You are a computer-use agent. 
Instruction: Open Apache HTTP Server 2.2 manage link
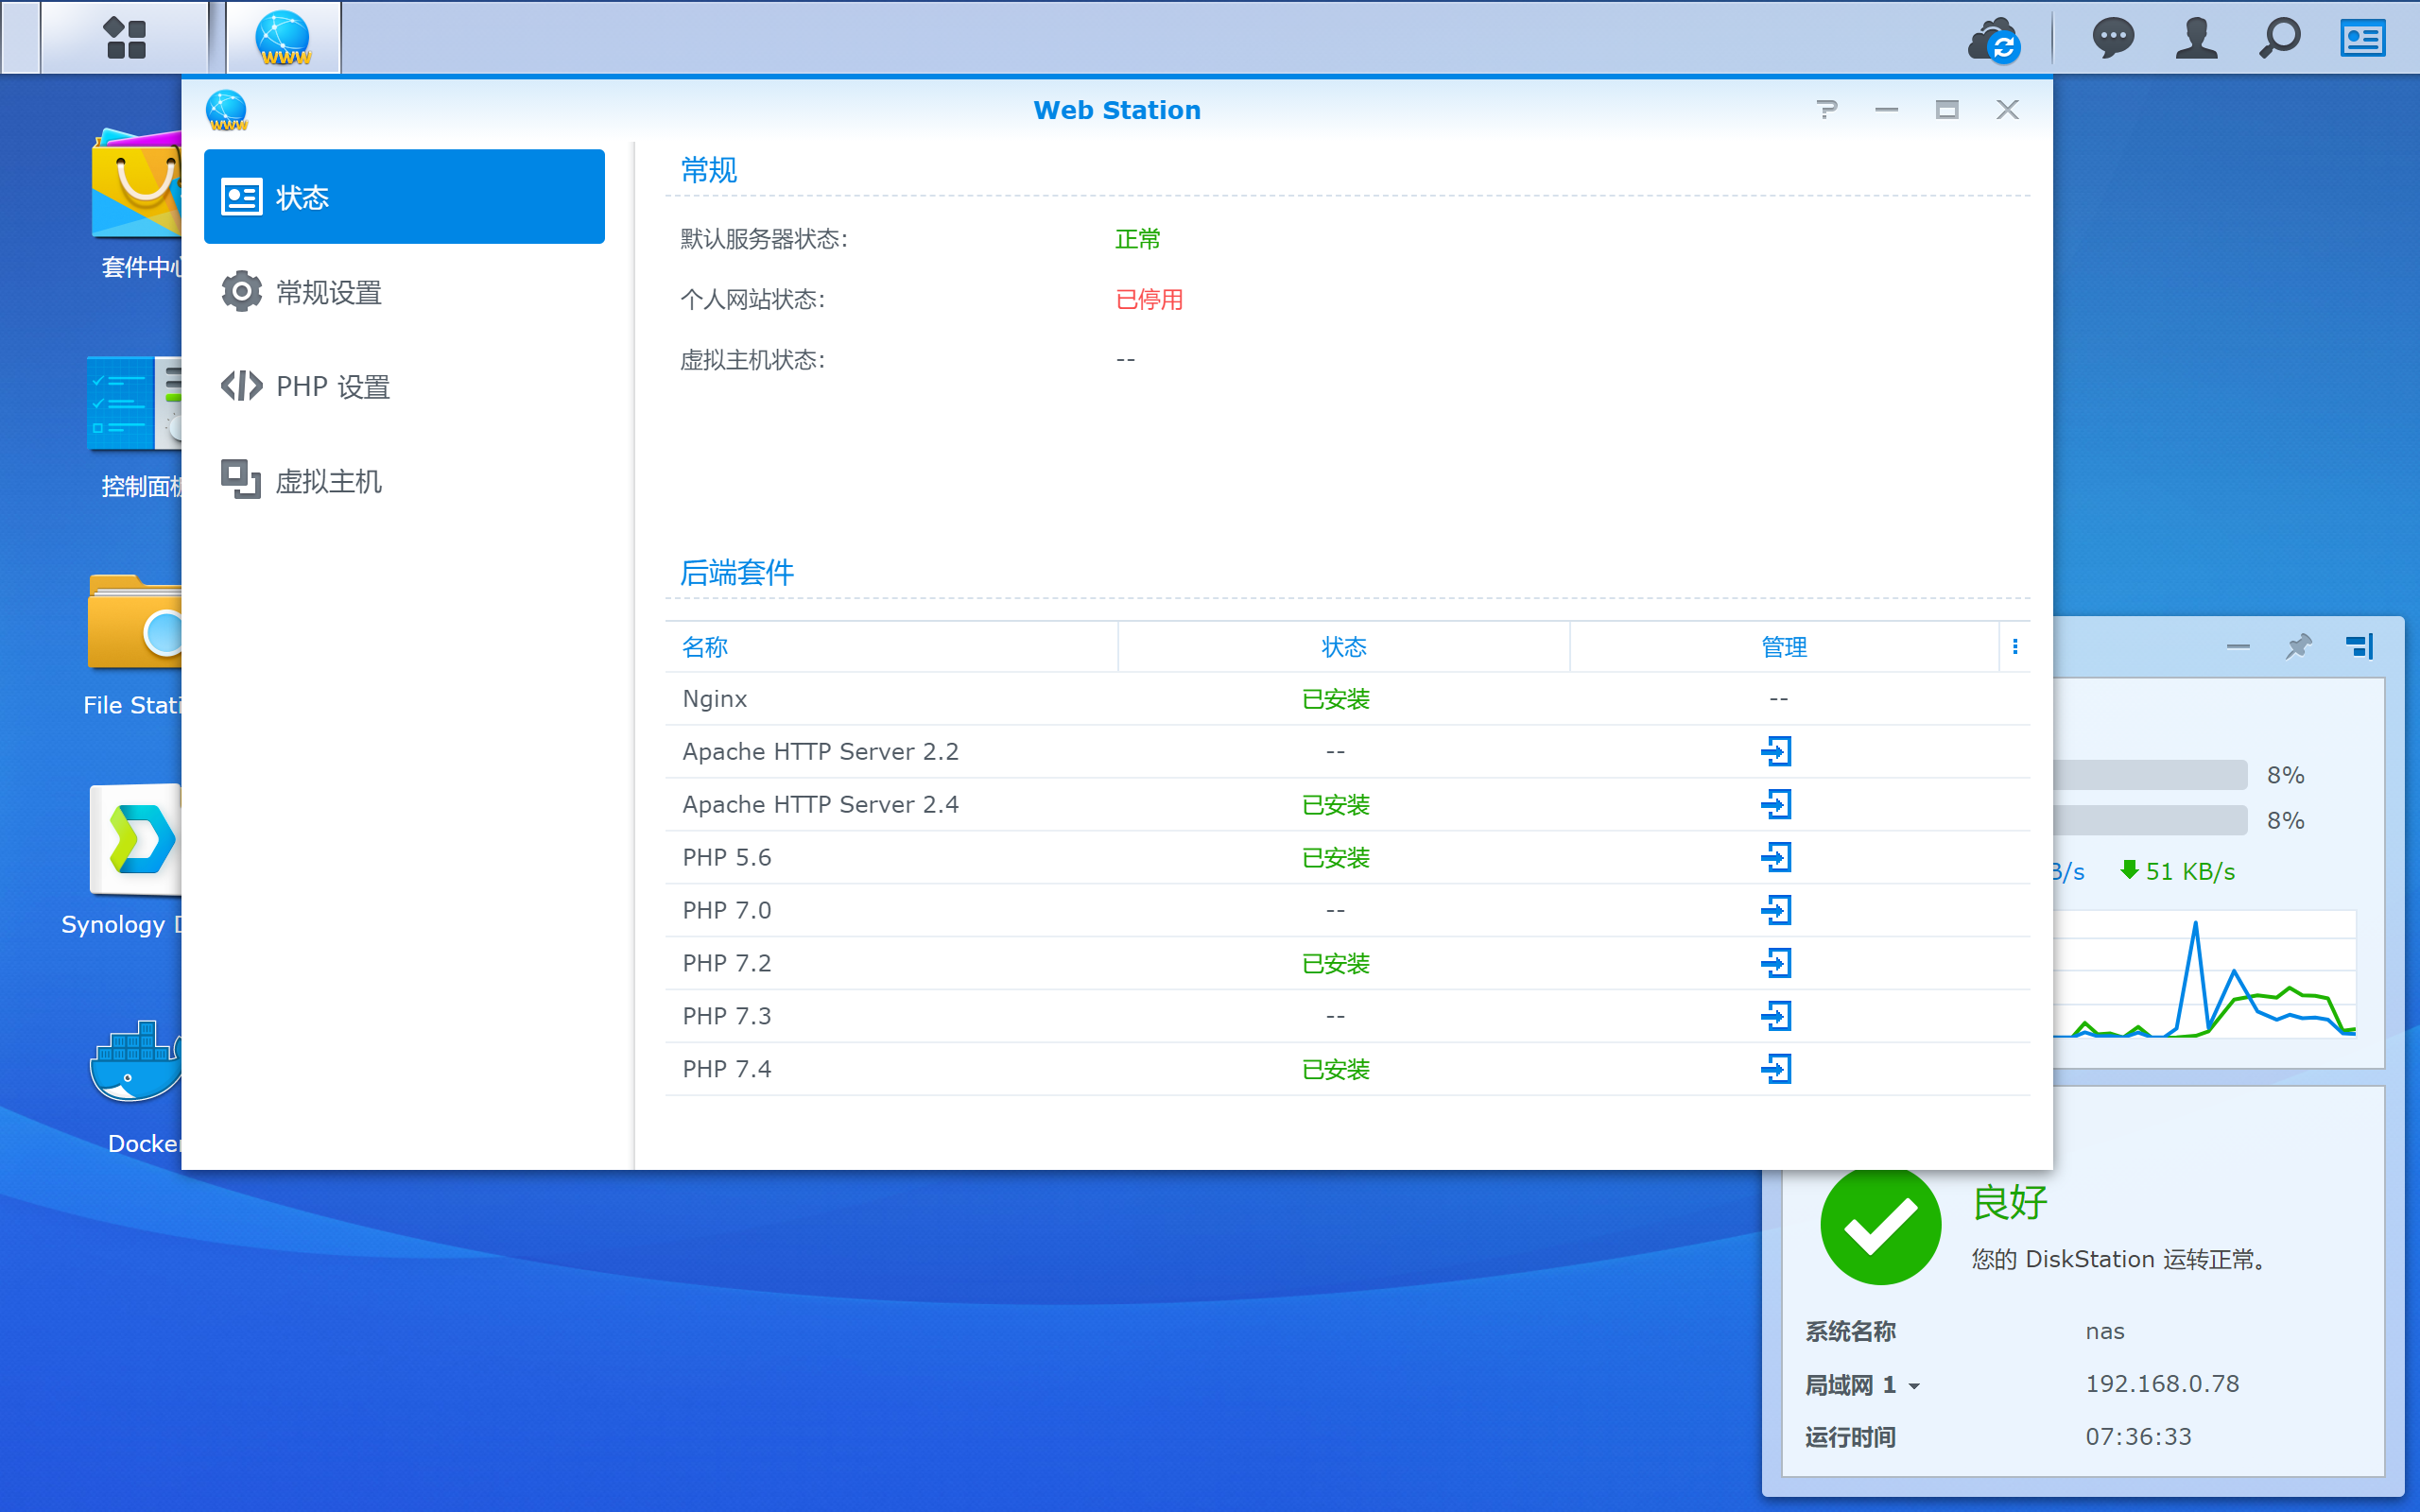1777,751
